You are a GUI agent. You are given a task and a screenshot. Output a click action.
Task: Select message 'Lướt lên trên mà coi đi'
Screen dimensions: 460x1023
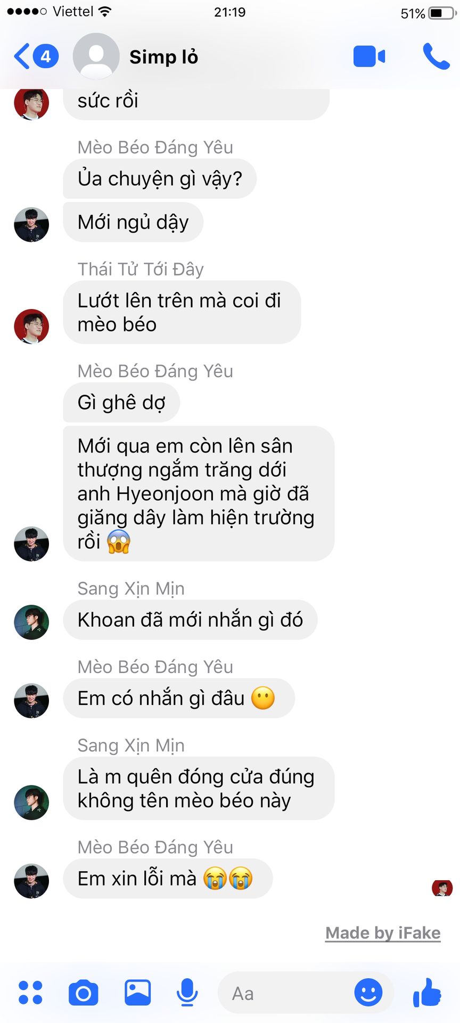click(182, 312)
